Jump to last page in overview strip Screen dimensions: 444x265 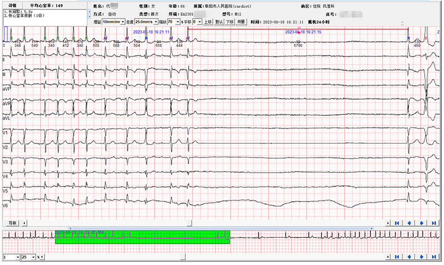pyautogui.click(x=434, y=257)
